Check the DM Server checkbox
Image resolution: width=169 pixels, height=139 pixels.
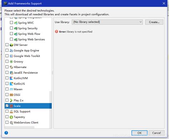click(7, 45)
